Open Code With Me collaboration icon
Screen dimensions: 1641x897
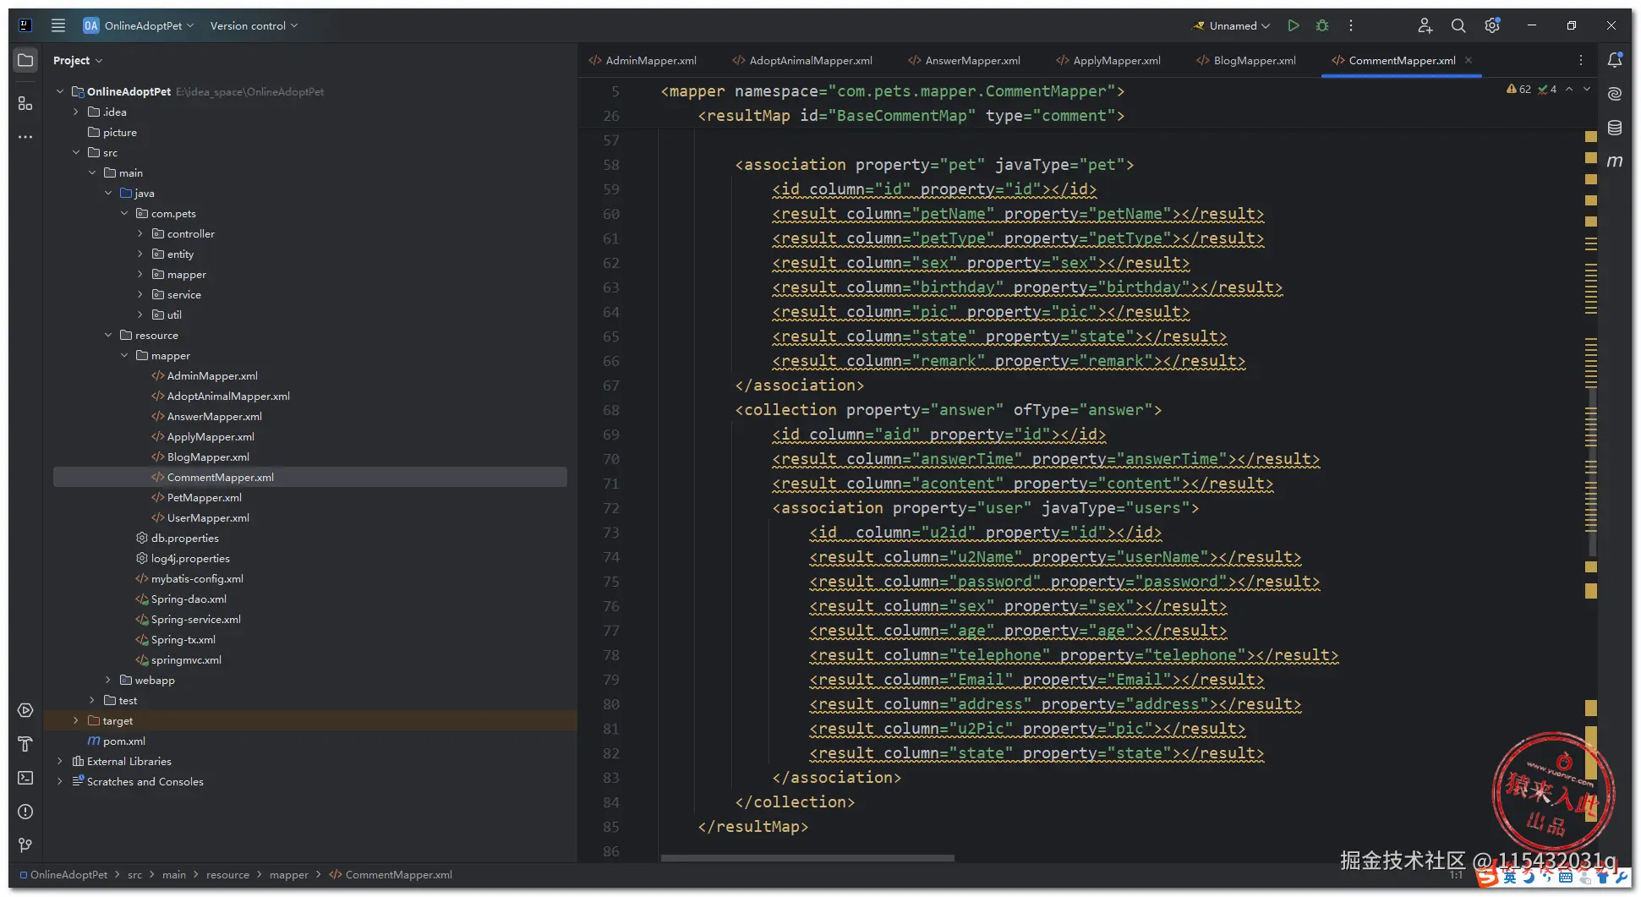(x=1425, y=25)
